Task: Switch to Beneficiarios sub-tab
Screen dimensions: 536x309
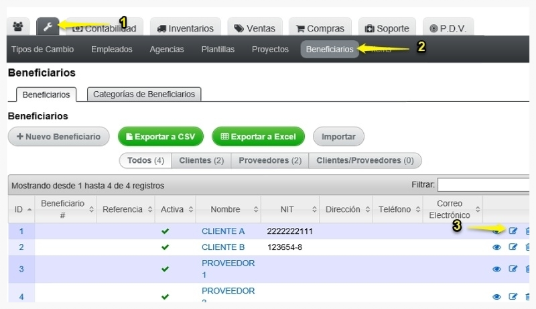Action: [46, 95]
